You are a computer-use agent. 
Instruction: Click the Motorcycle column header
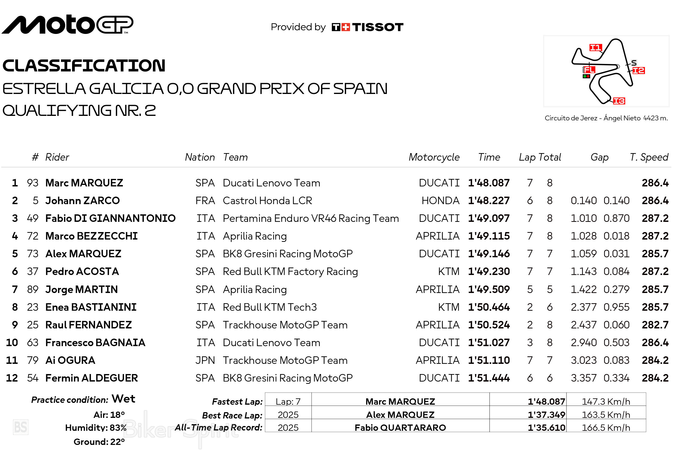pos(434,157)
